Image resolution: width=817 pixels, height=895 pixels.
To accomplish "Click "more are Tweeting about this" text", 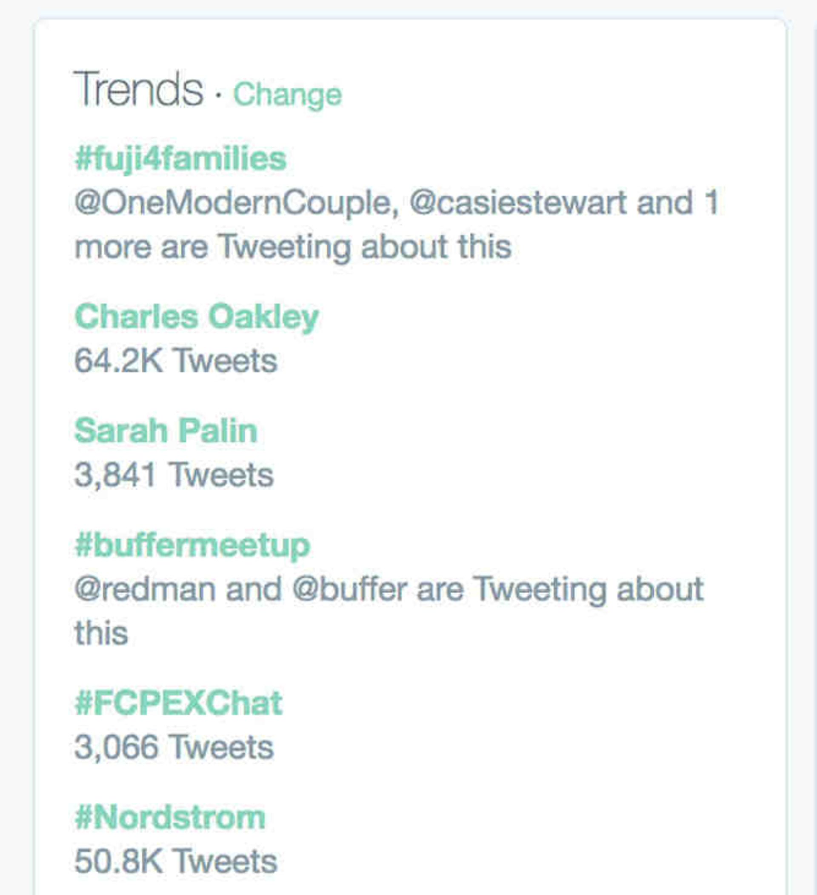I will pyautogui.click(x=293, y=246).
